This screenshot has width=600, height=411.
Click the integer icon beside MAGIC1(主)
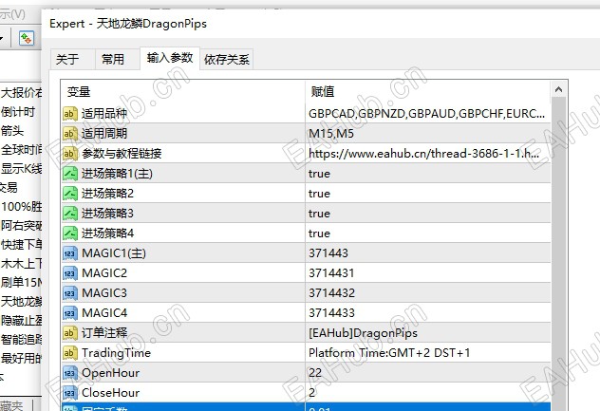(x=70, y=252)
